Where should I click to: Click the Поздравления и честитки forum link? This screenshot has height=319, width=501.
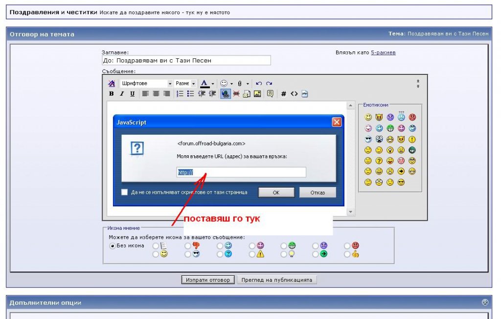point(53,12)
